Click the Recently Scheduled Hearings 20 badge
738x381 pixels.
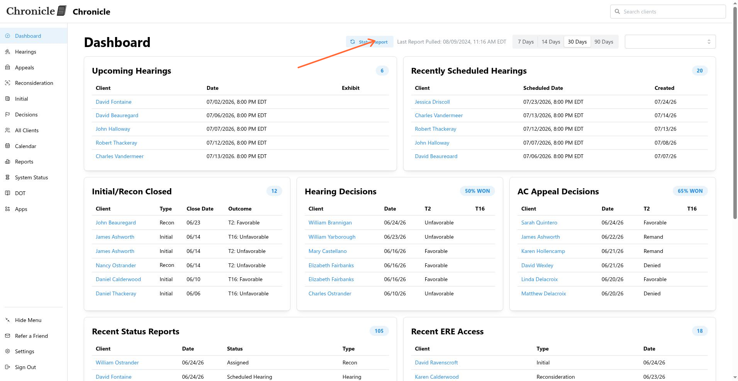(x=700, y=71)
